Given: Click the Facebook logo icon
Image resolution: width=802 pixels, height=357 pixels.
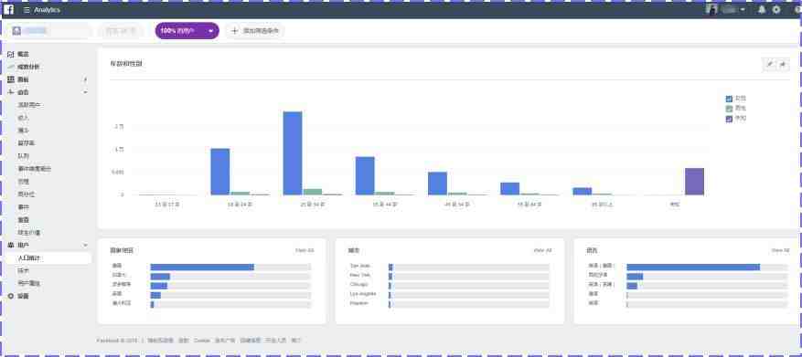Looking at the screenshot, I should click(x=9, y=9).
